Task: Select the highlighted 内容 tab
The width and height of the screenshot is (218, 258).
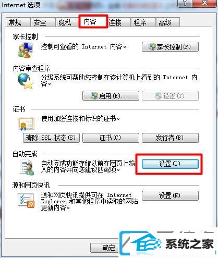Action: [93, 21]
